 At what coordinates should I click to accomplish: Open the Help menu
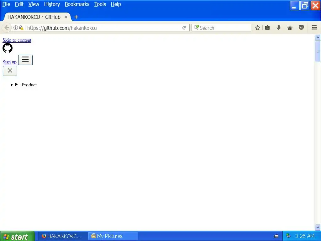pos(116,4)
